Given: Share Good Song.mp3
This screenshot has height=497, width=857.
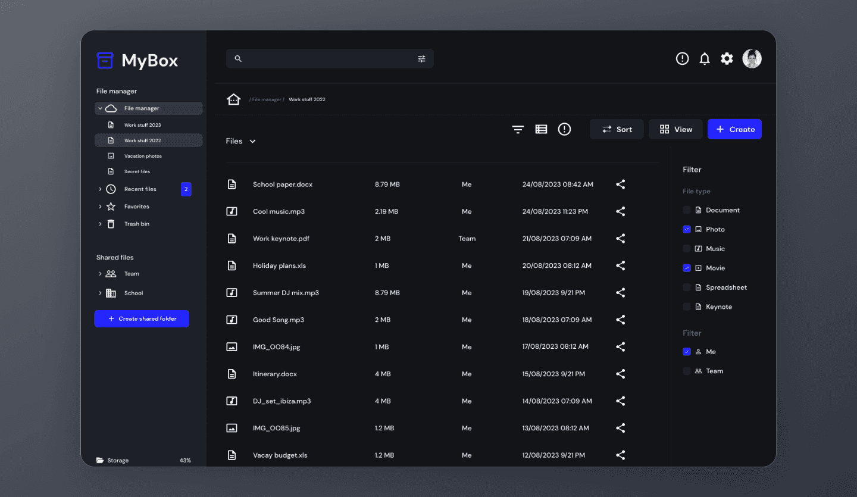Looking at the screenshot, I should 620,320.
